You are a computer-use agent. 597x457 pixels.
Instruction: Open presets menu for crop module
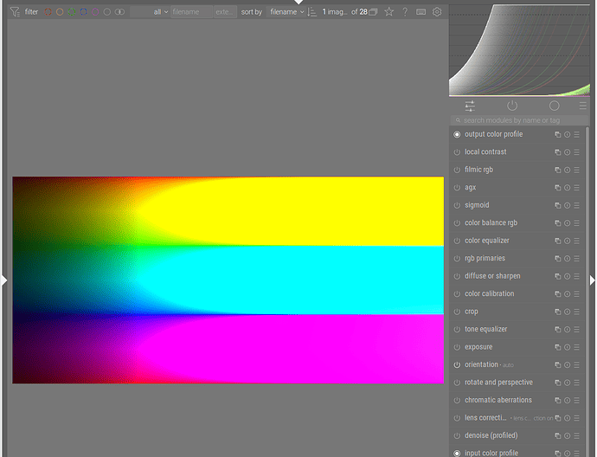pyautogui.click(x=577, y=312)
